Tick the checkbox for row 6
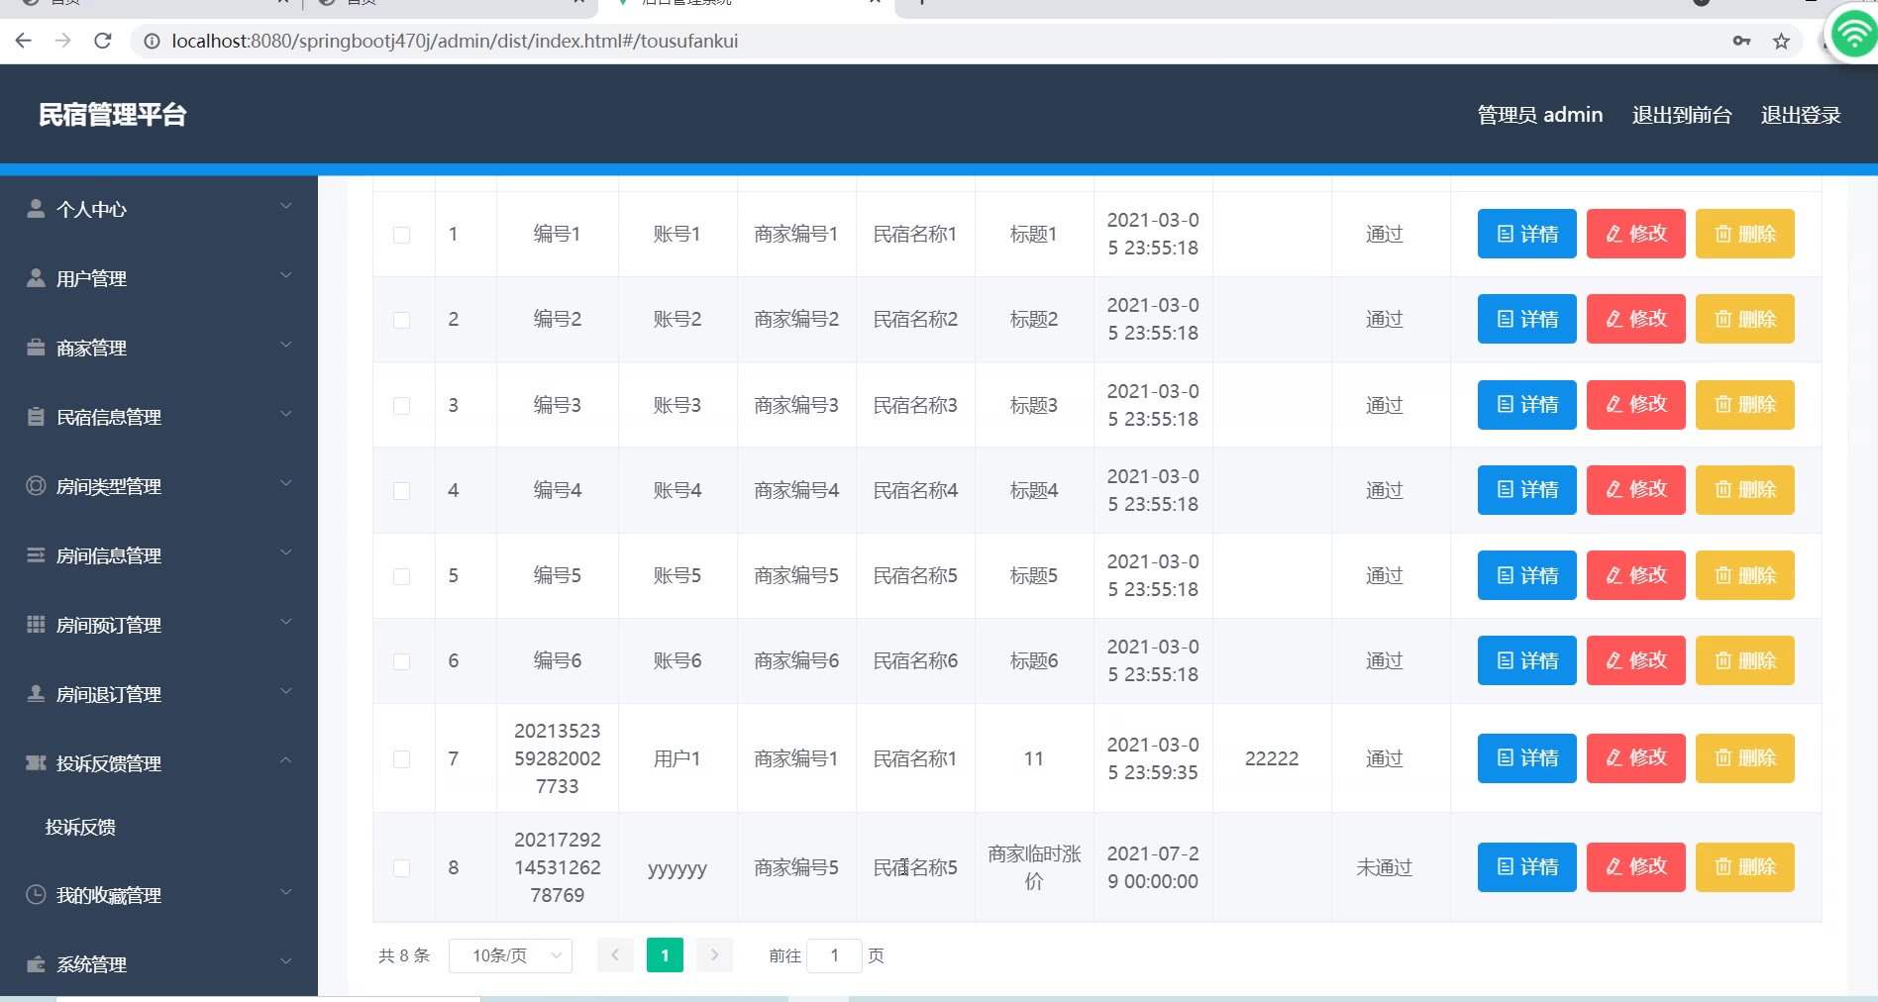This screenshot has width=1878, height=1002. click(x=401, y=661)
